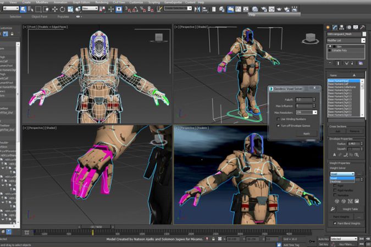
Task: Select the Rectangular Selection Region tool
Action: tap(38, 9)
